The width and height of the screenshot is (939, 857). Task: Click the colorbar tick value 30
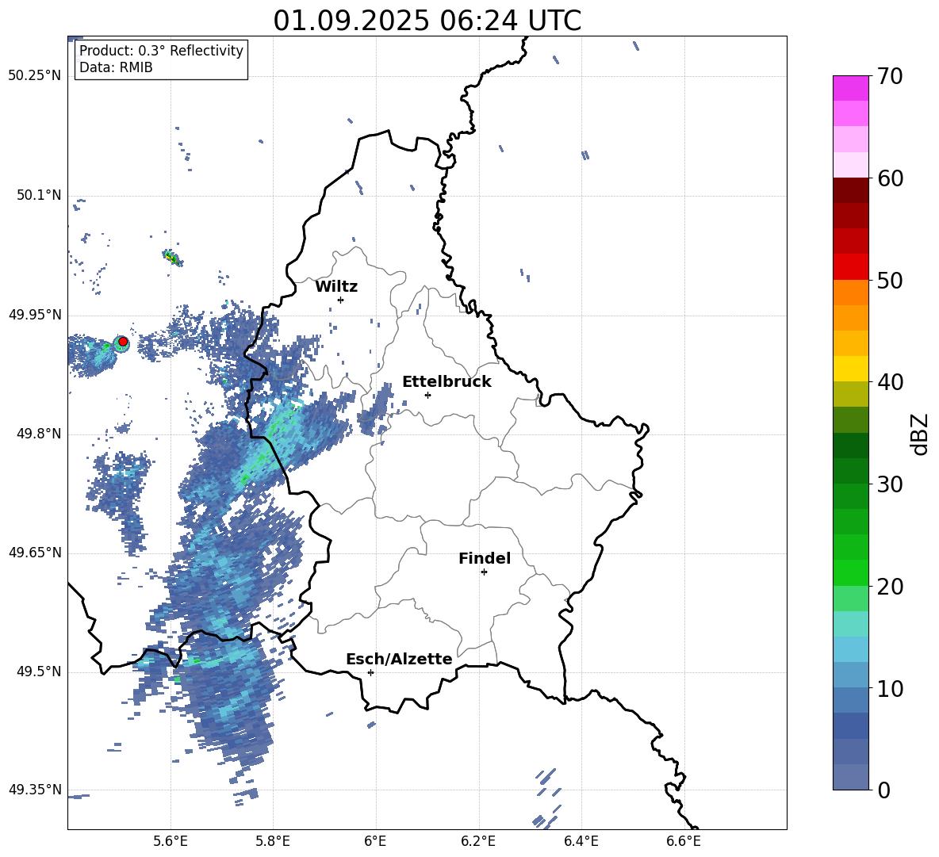(890, 484)
